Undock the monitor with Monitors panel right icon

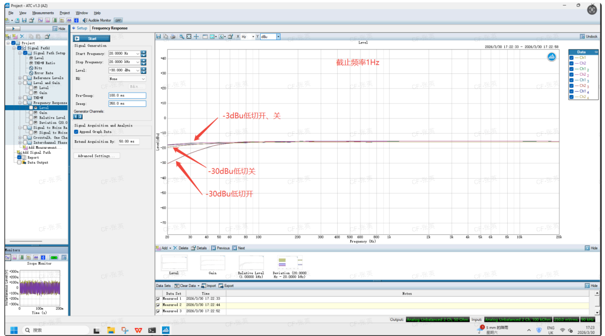64,257
